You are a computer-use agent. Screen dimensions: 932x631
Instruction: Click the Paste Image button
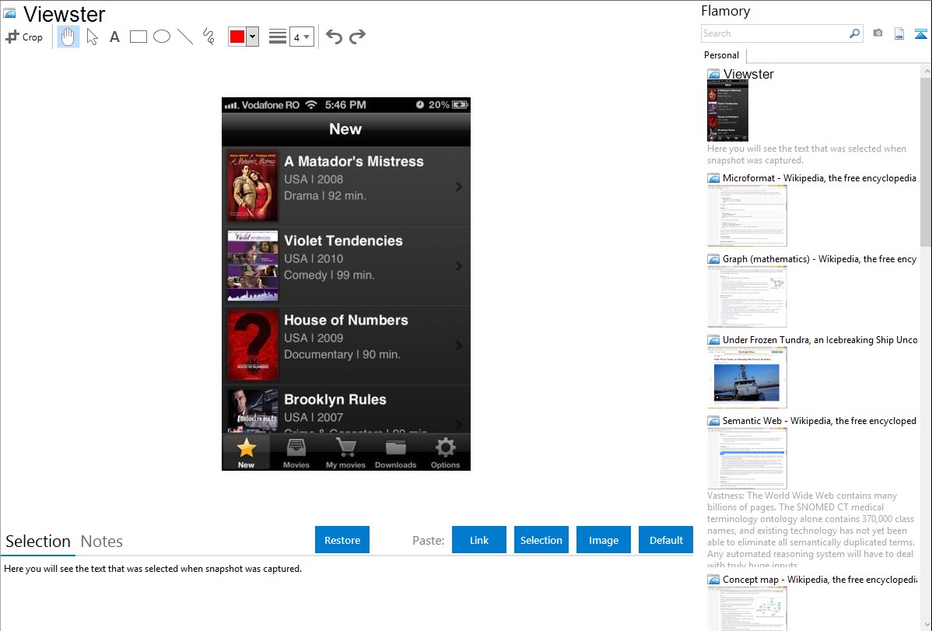(x=603, y=540)
